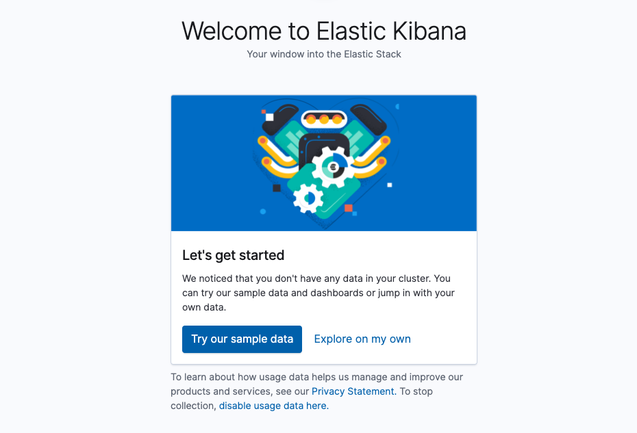Click the Let's get started heading
The width and height of the screenshot is (637, 433).
(x=233, y=255)
